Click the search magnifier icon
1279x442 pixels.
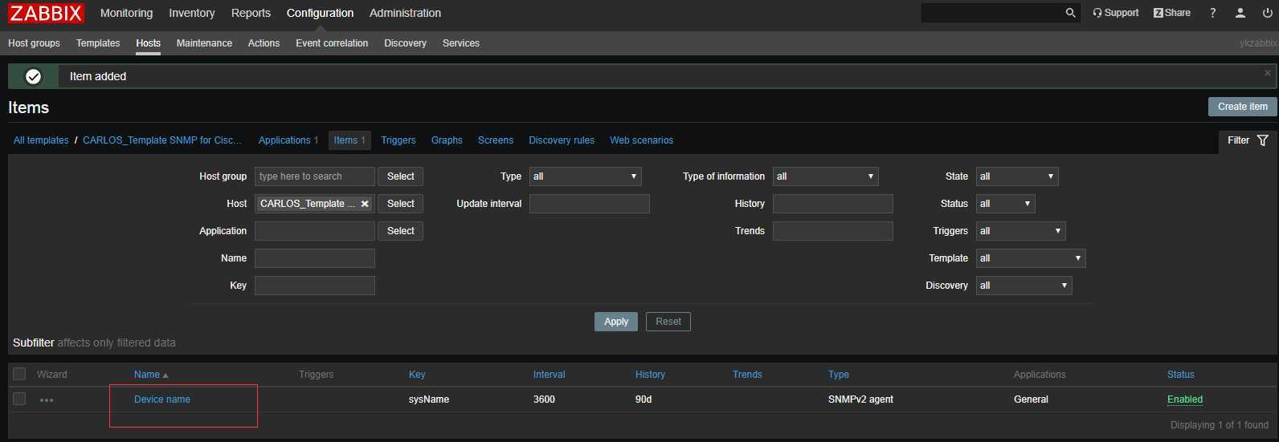[x=1070, y=13]
